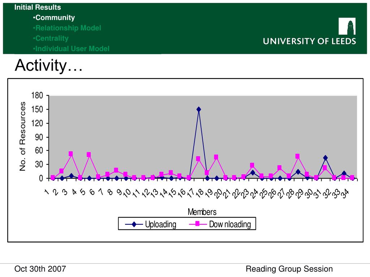Screen dimensions: 370x277
Task: Click the 'No. of Resources' axis title
Action: pyautogui.click(x=22, y=136)
